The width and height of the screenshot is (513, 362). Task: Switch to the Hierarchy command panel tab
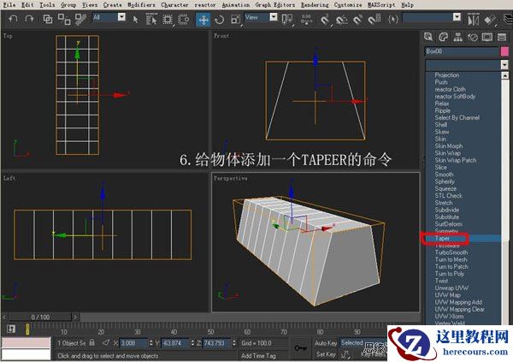click(457, 37)
